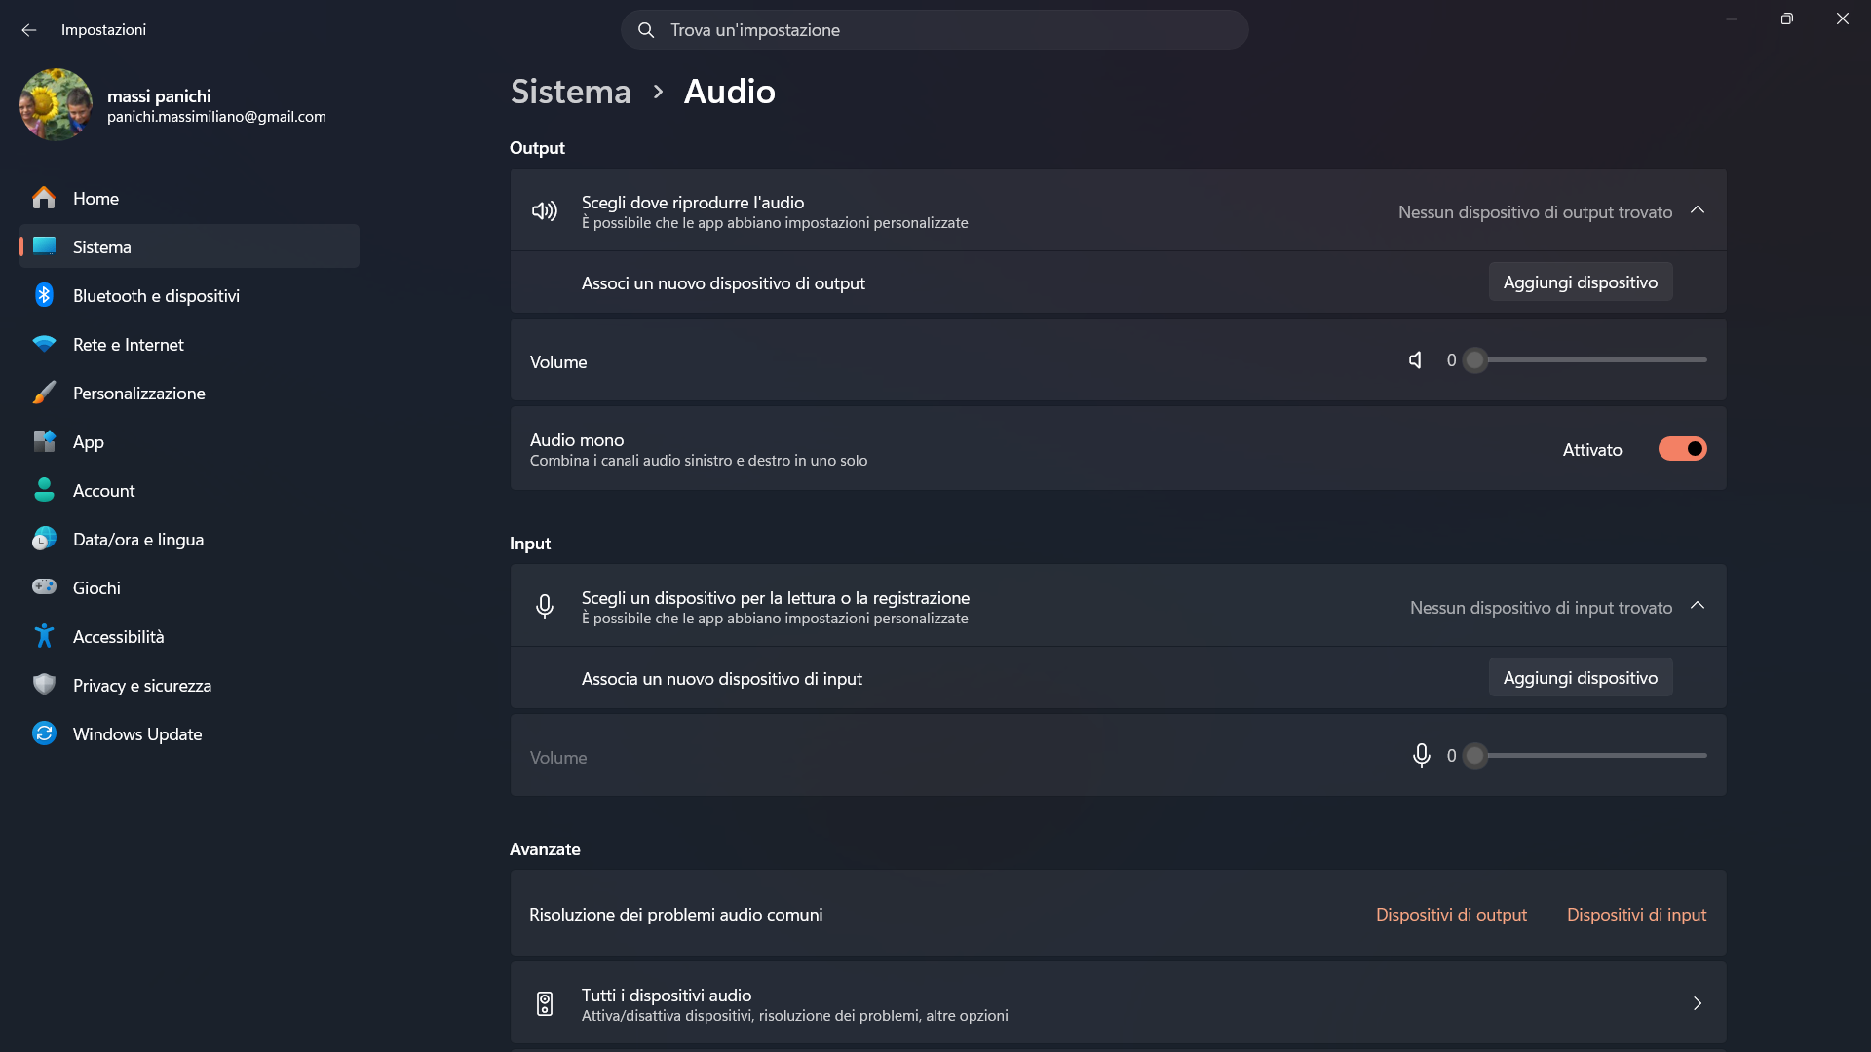The width and height of the screenshot is (1871, 1052).
Task: Click Aggiungi dispositivi for output
Action: coord(1581,282)
